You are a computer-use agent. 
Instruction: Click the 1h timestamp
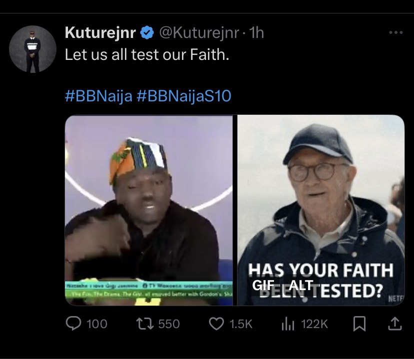click(256, 33)
